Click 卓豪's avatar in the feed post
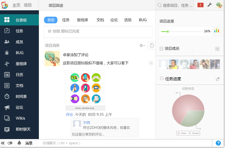 point(52,58)
